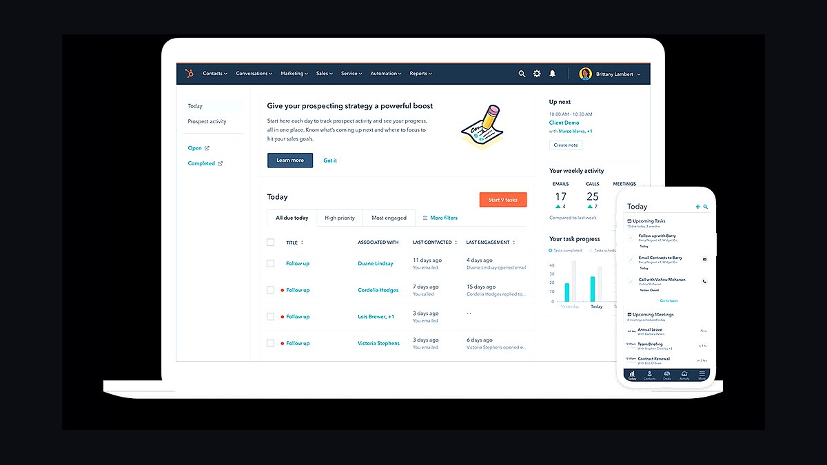Expand the Reports menu
Screen dimensions: 827x465
[421, 74]
